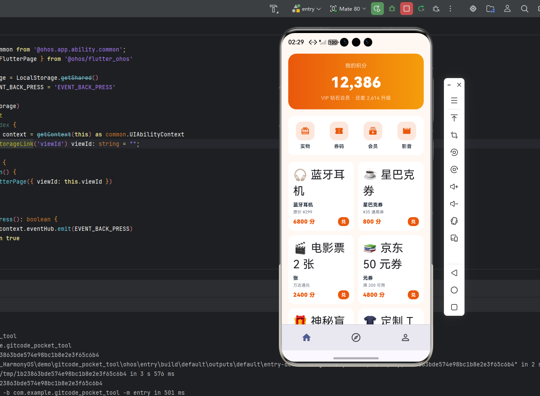The image size is (540, 396).
Task: Close the emulator side control panel
Action: point(459,85)
